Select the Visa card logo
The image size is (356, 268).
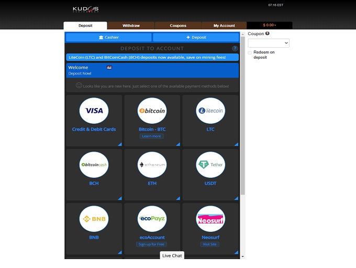[x=94, y=111]
